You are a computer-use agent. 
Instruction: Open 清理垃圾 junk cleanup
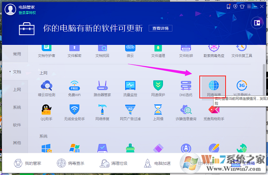click(x=113, y=163)
